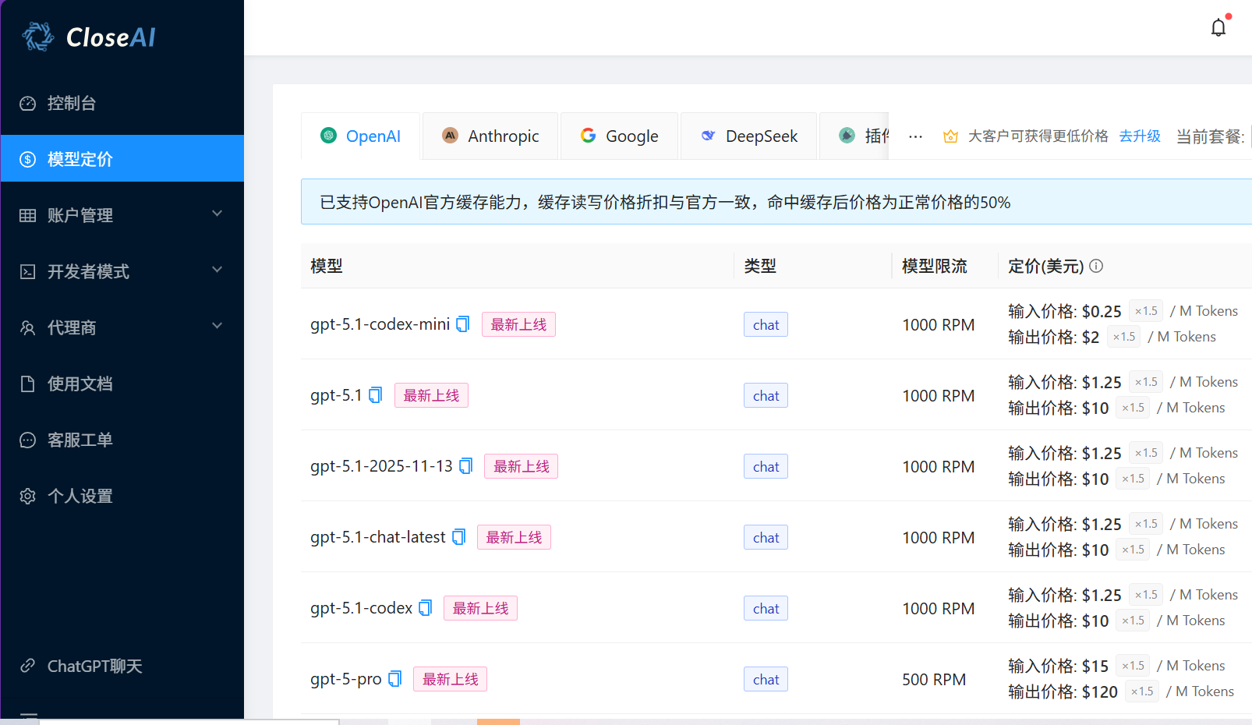Screen dimensions: 1252x725
Task: Switch to the partially hidden 插件 tab
Action: coord(854,136)
